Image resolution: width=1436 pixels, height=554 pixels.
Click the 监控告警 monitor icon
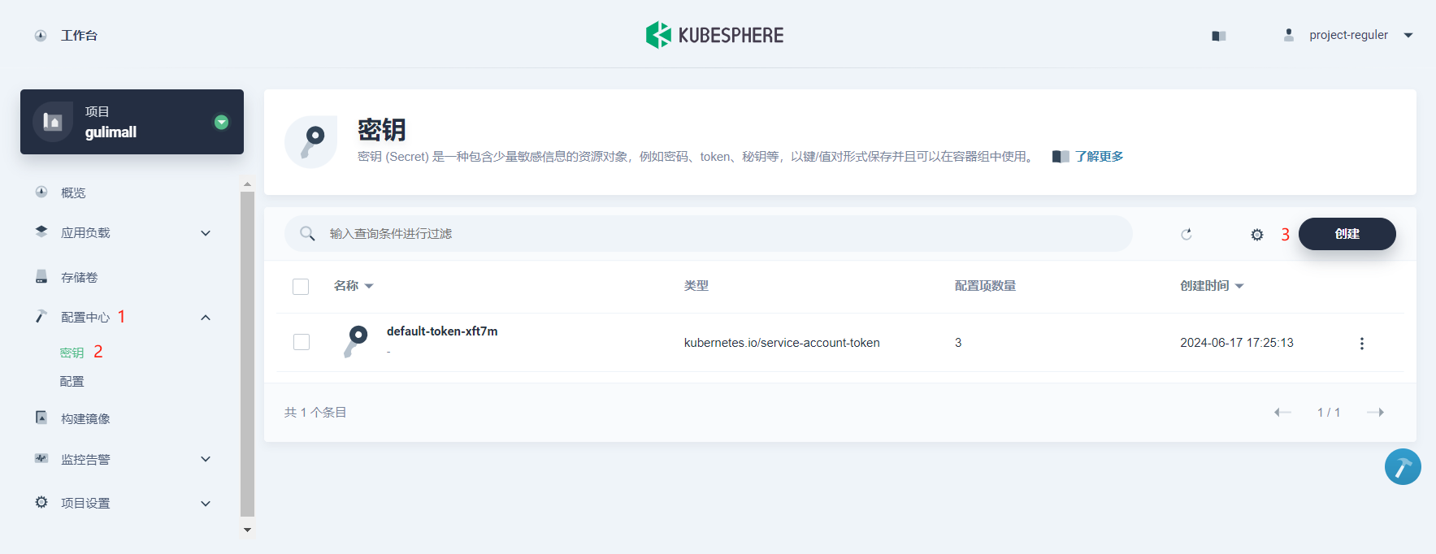[41, 458]
